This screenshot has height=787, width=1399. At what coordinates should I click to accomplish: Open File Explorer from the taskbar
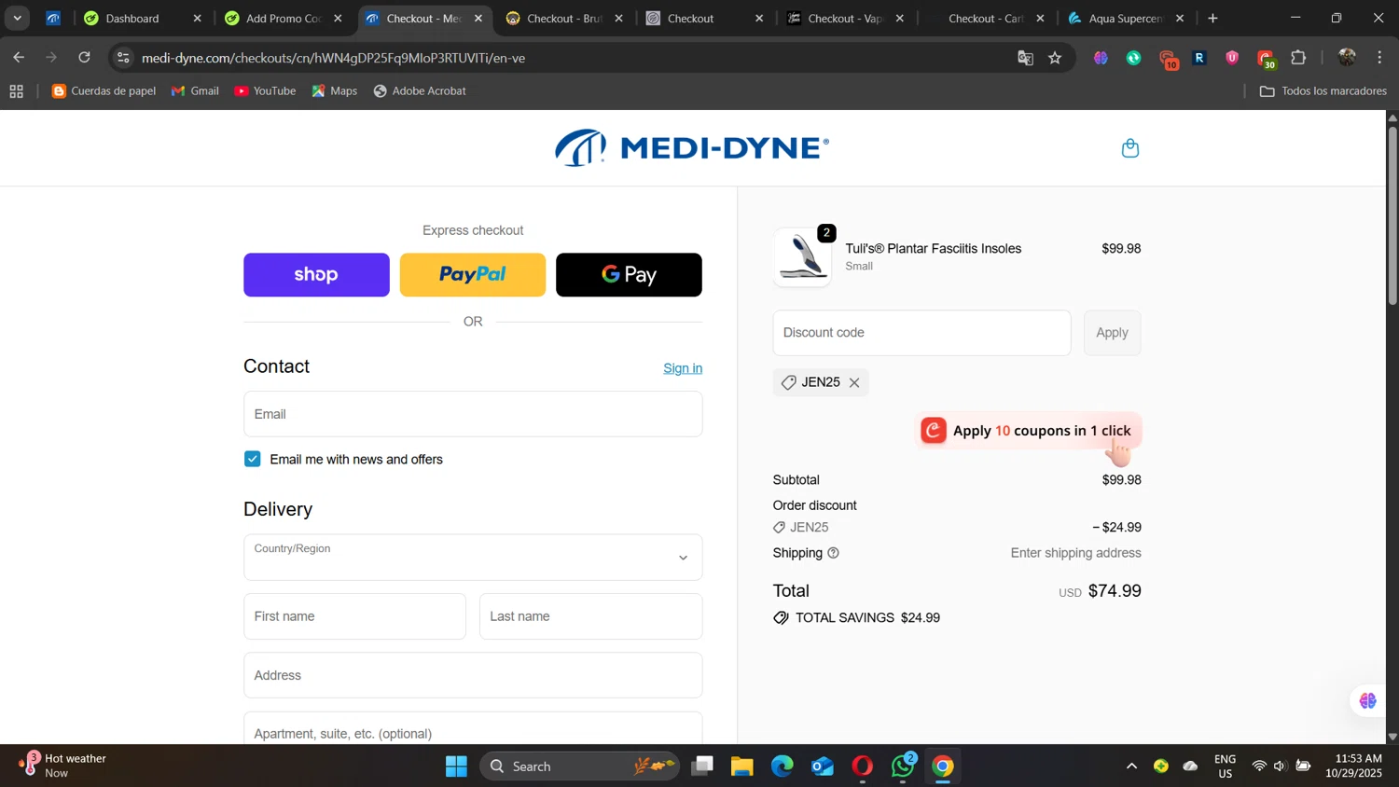click(741, 766)
